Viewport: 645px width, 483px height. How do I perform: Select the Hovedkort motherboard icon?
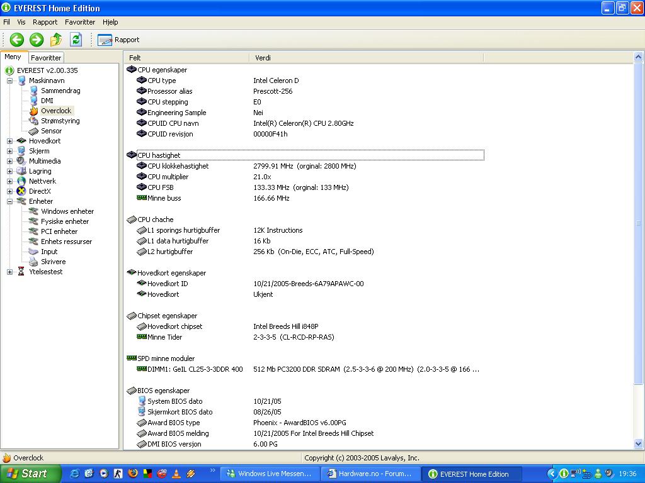(21, 141)
